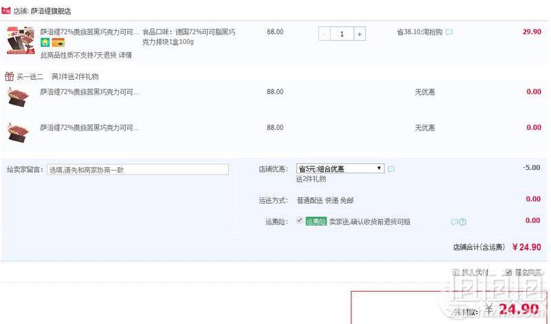Screen dimensions: 551x324
Task: Click the 省38.10:淘抢购 discount text
Action: [419, 32]
